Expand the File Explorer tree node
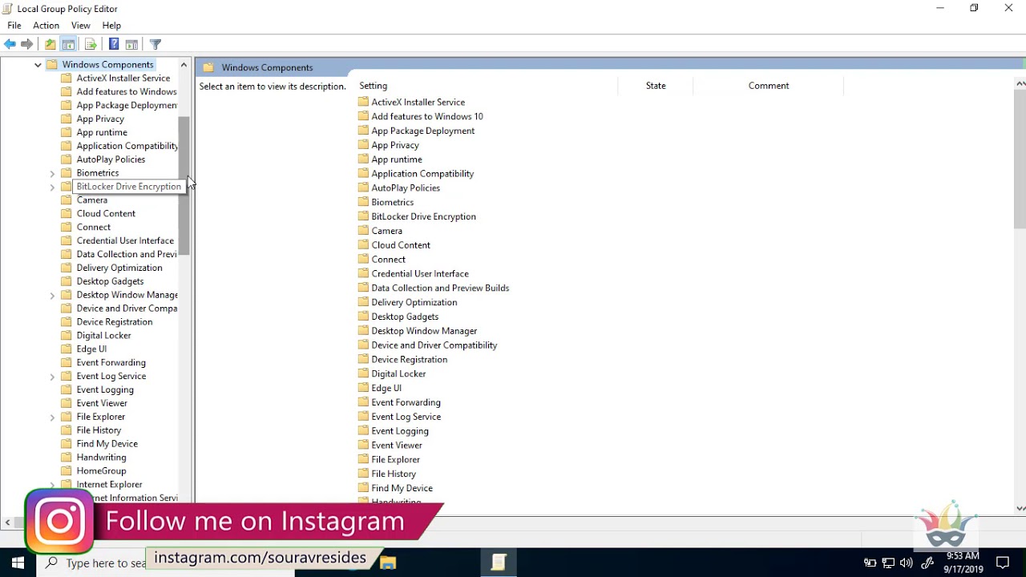 pyautogui.click(x=52, y=417)
